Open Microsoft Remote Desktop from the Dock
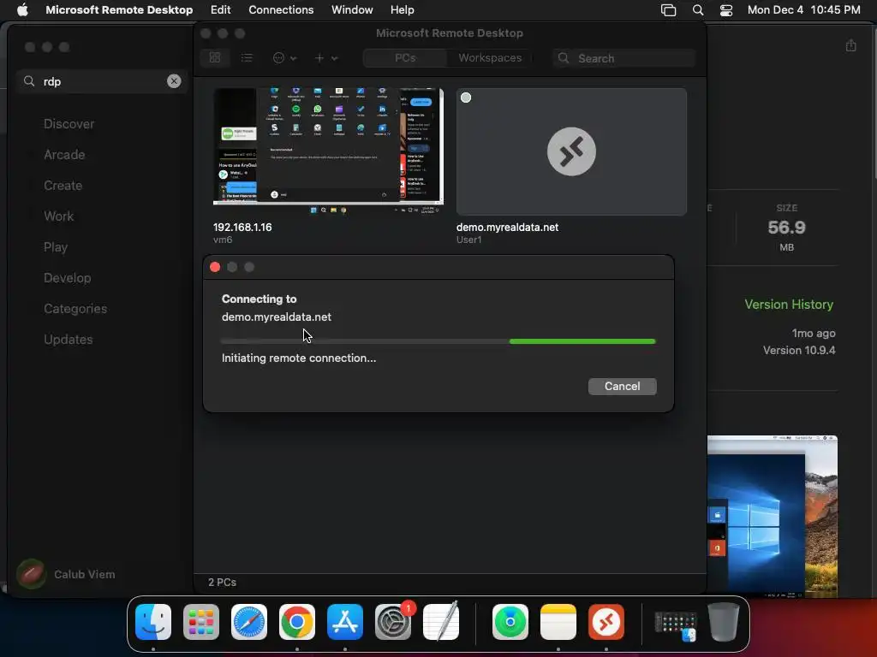Image resolution: width=877 pixels, height=657 pixels. click(606, 622)
